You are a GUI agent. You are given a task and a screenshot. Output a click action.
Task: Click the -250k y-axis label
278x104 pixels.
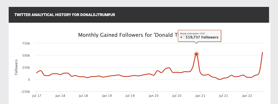[x=25, y=92]
